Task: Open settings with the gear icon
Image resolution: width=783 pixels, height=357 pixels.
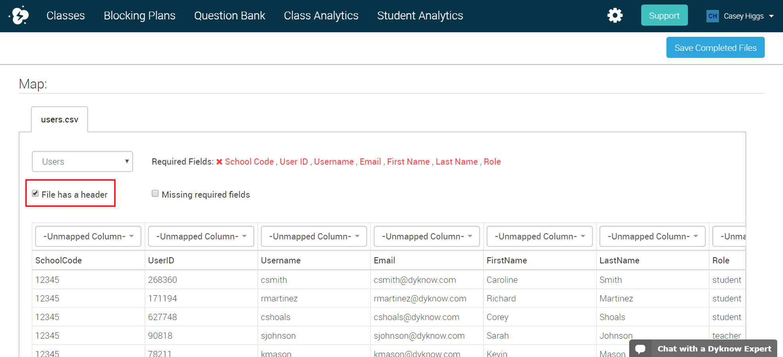Action: pyautogui.click(x=615, y=15)
